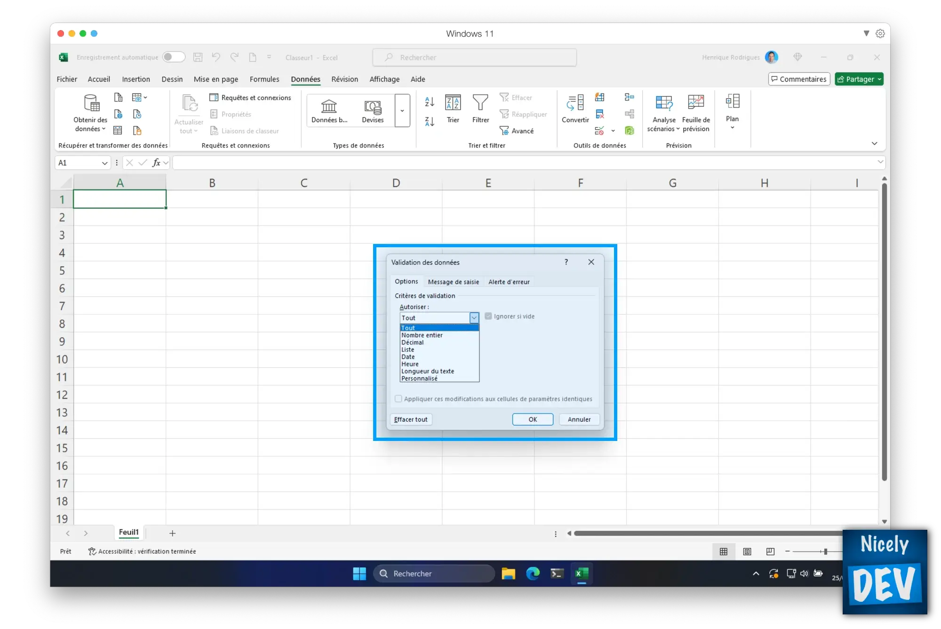The width and height of the screenshot is (941, 629).
Task: Open the Autoriser dropdown arrow
Action: pos(474,318)
